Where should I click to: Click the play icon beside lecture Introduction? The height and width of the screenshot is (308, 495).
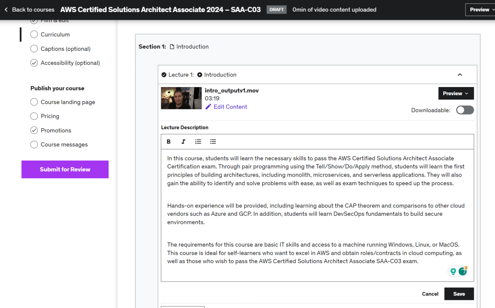[x=200, y=75]
